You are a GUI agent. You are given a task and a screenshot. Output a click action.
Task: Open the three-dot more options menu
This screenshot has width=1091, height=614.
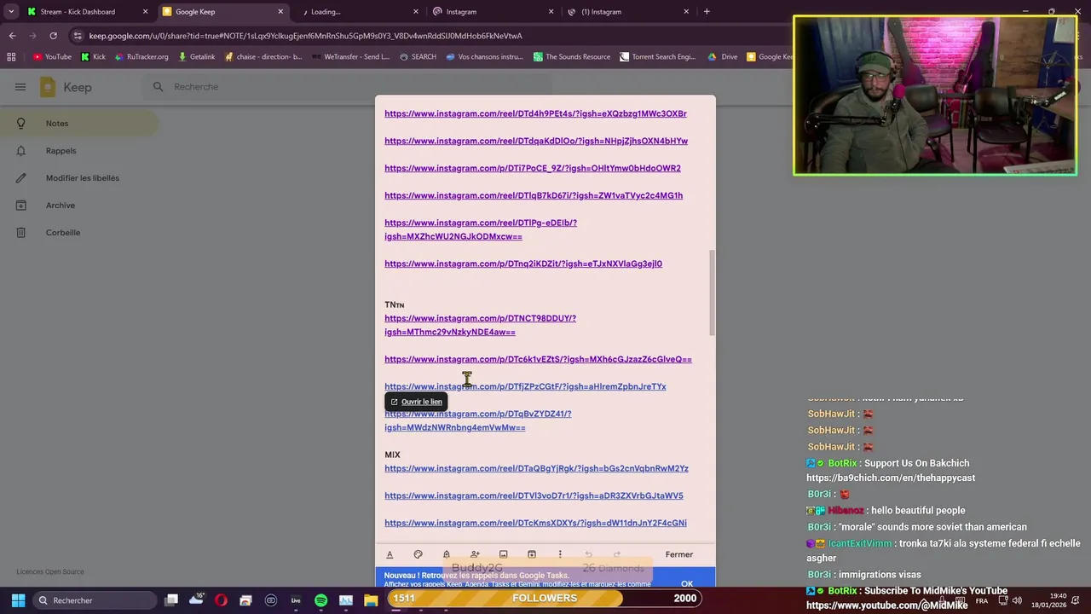[x=560, y=554]
